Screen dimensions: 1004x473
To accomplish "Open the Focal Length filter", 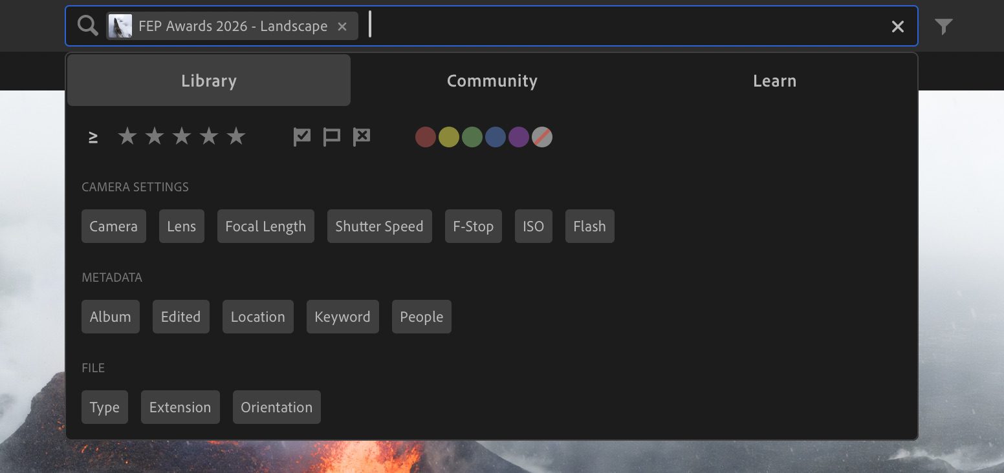I will (265, 226).
